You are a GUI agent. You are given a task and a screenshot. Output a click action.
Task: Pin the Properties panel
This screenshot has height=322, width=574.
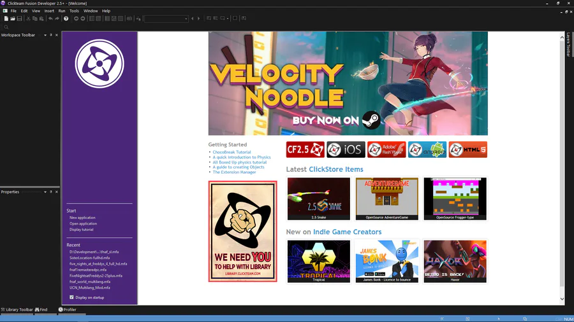click(51, 192)
